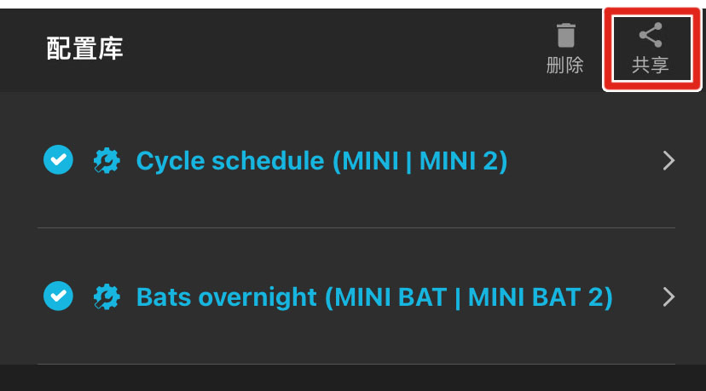Click the trash can delete icon
The width and height of the screenshot is (706, 391).
[x=565, y=36]
